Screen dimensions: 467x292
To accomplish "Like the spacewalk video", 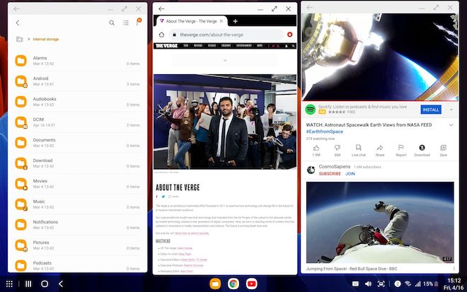I will click(316, 151).
